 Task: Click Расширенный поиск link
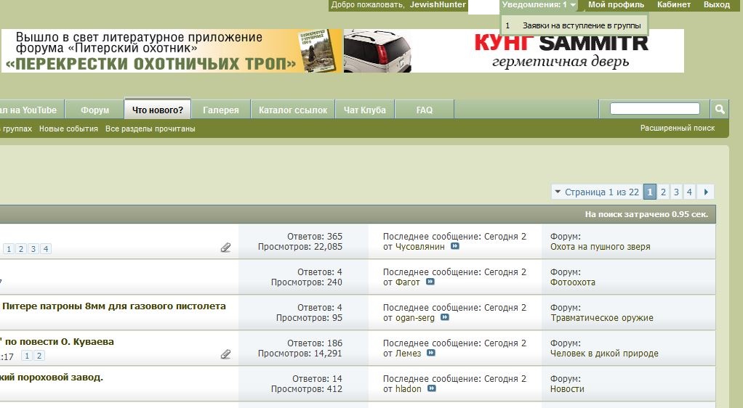tap(677, 128)
